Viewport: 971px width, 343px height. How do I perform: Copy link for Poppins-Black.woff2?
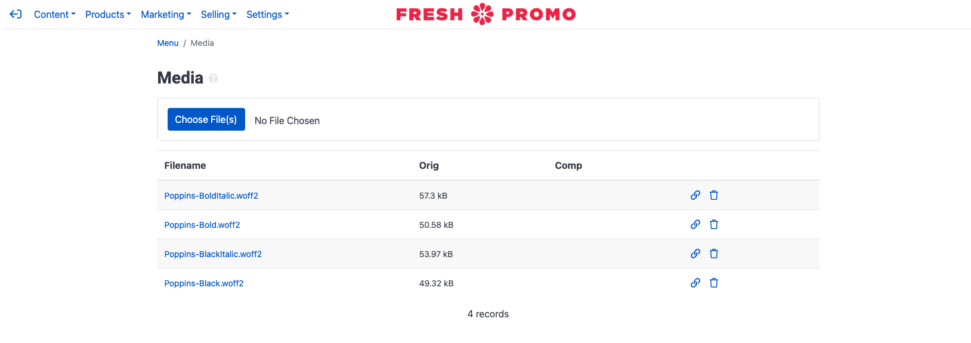pos(695,283)
